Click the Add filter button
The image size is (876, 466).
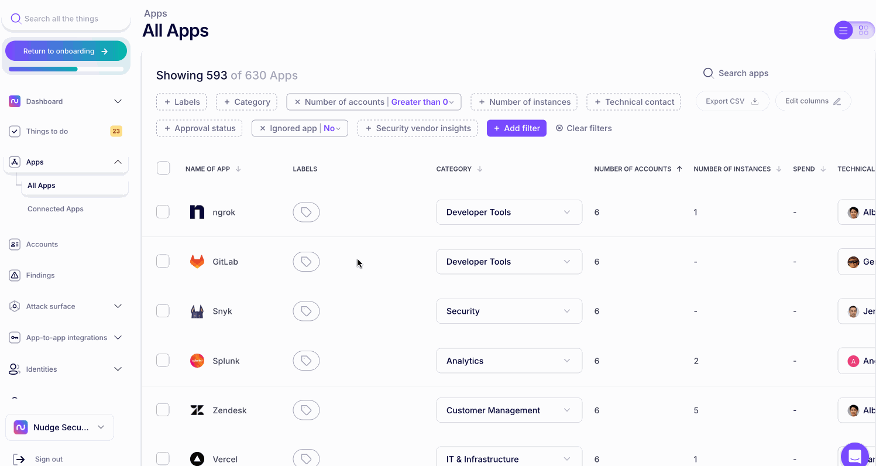coord(516,128)
